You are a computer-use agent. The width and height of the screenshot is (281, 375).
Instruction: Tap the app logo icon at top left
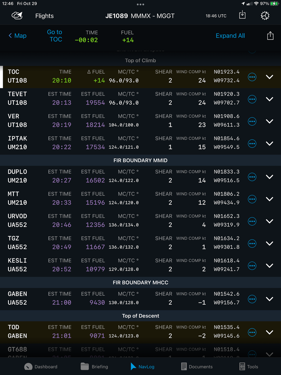pyautogui.click(x=17, y=16)
